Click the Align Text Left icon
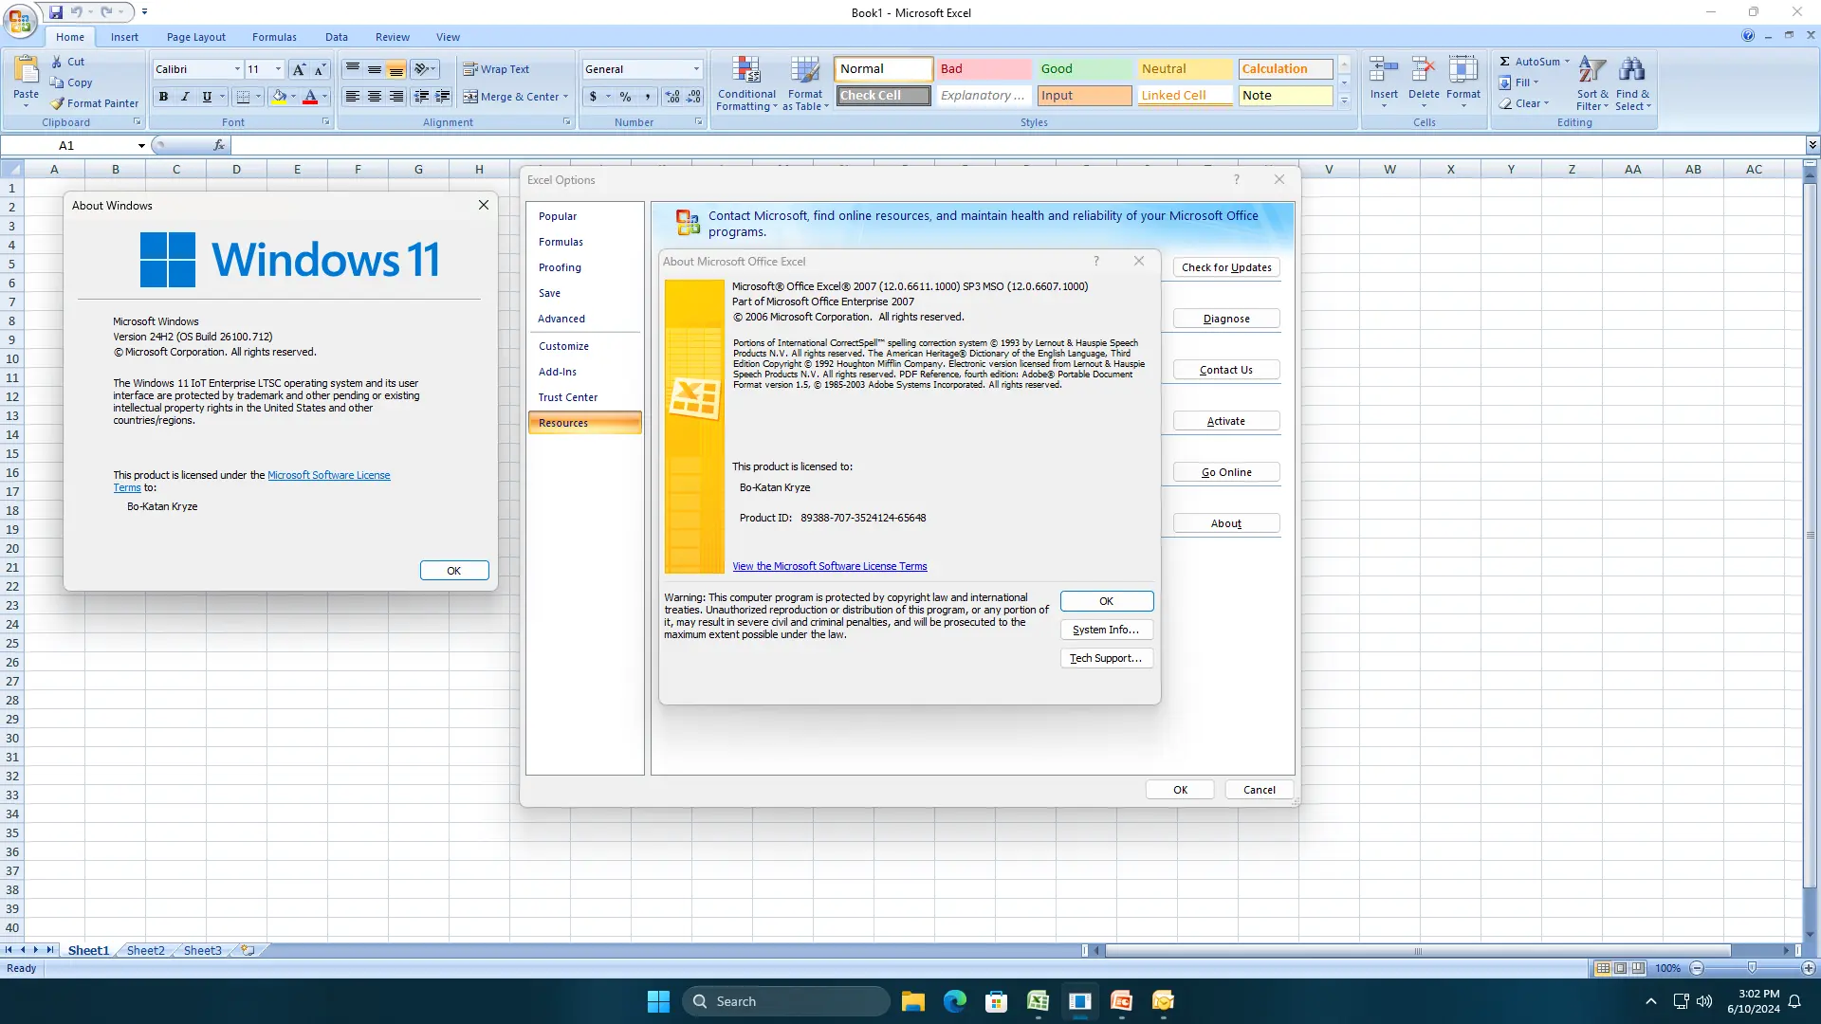 tap(352, 97)
